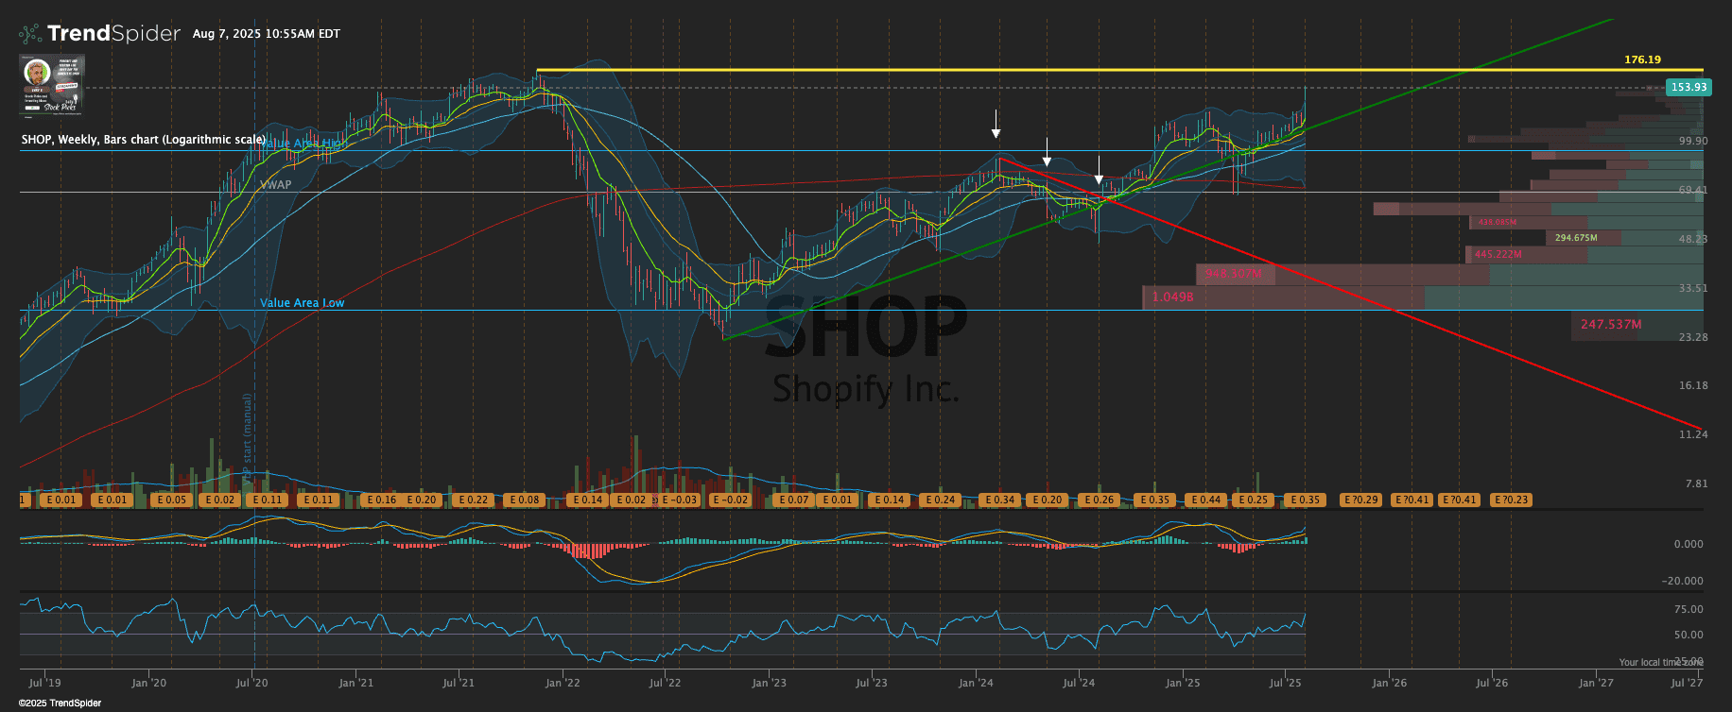Select the 176.19 yellow resistance price label

point(1642,59)
